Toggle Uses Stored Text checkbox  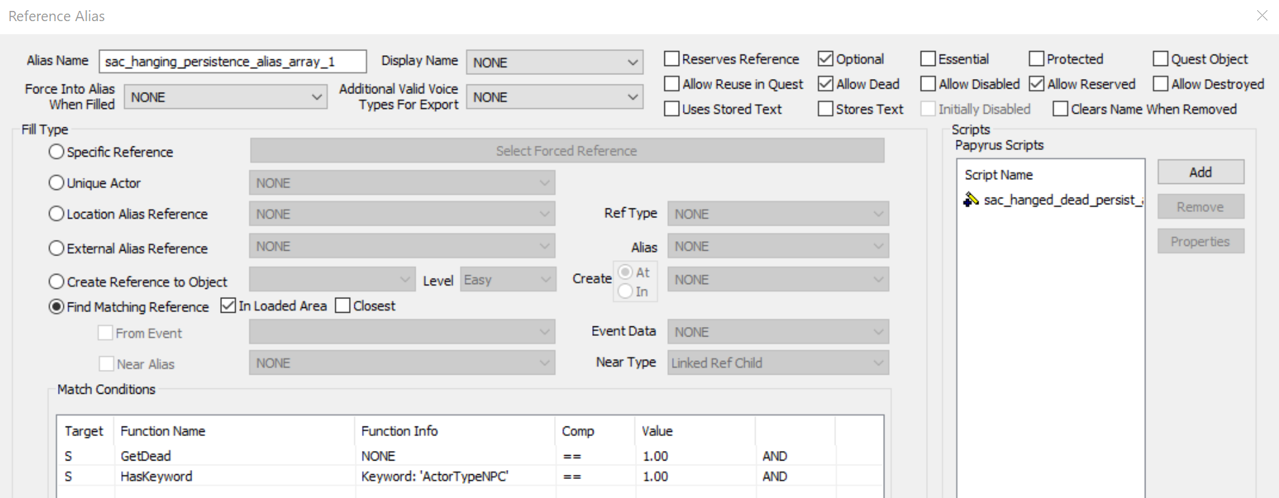(672, 109)
